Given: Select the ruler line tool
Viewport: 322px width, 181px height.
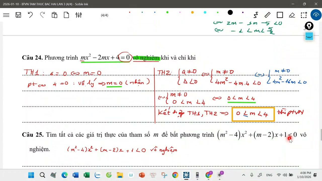Looking at the screenshot, I should point(268,15).
